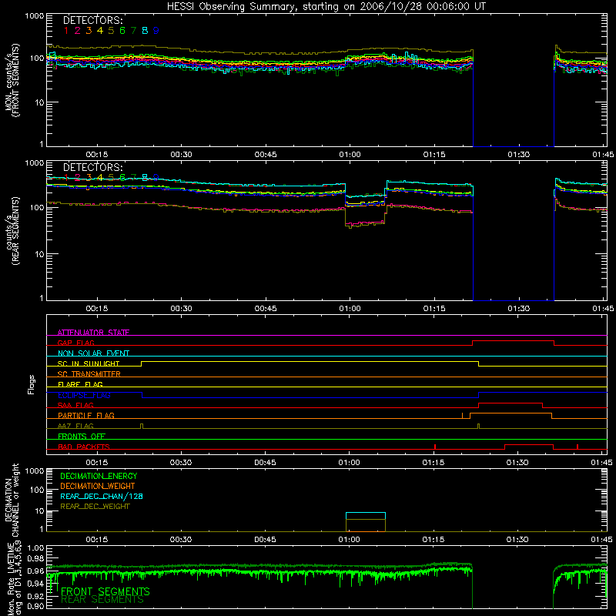Click the DECIMATION CHANNEL or weight axis title
Screen dimensions: 616x616
pos(12,500)
